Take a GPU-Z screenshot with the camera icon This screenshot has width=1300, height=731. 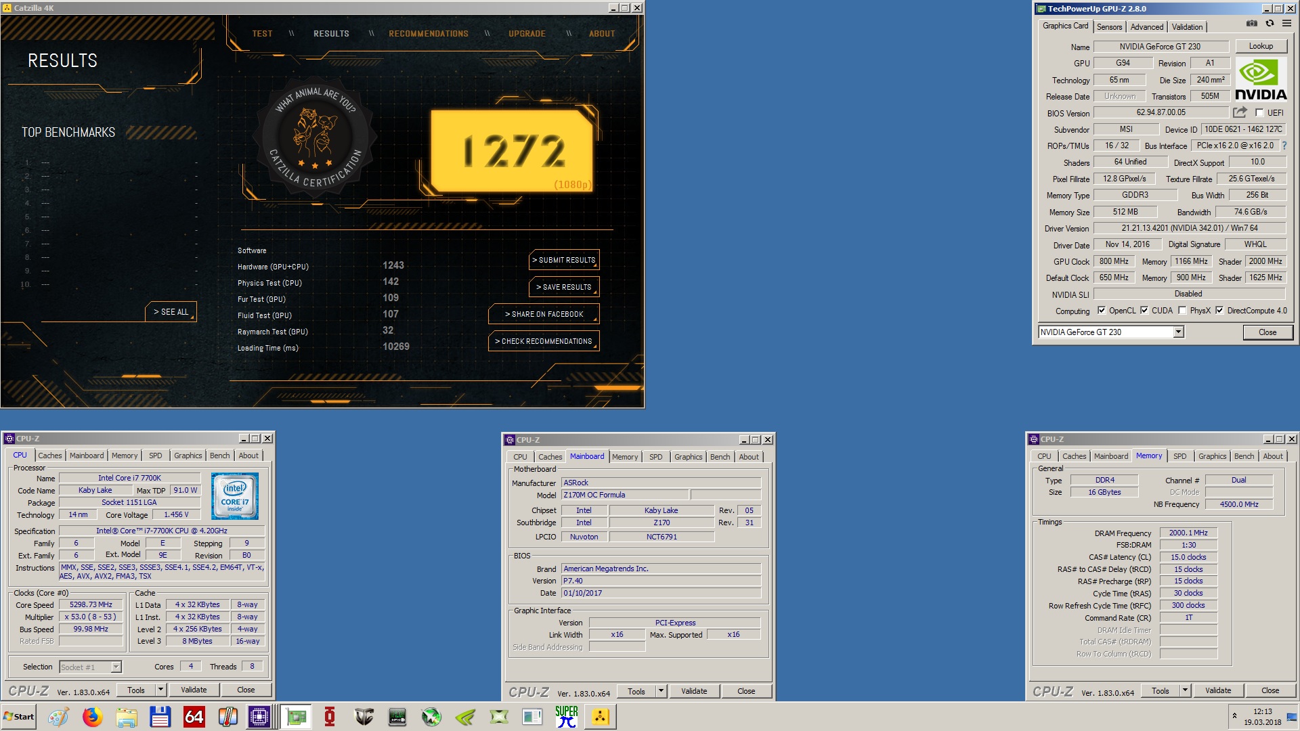[1252, 24]
